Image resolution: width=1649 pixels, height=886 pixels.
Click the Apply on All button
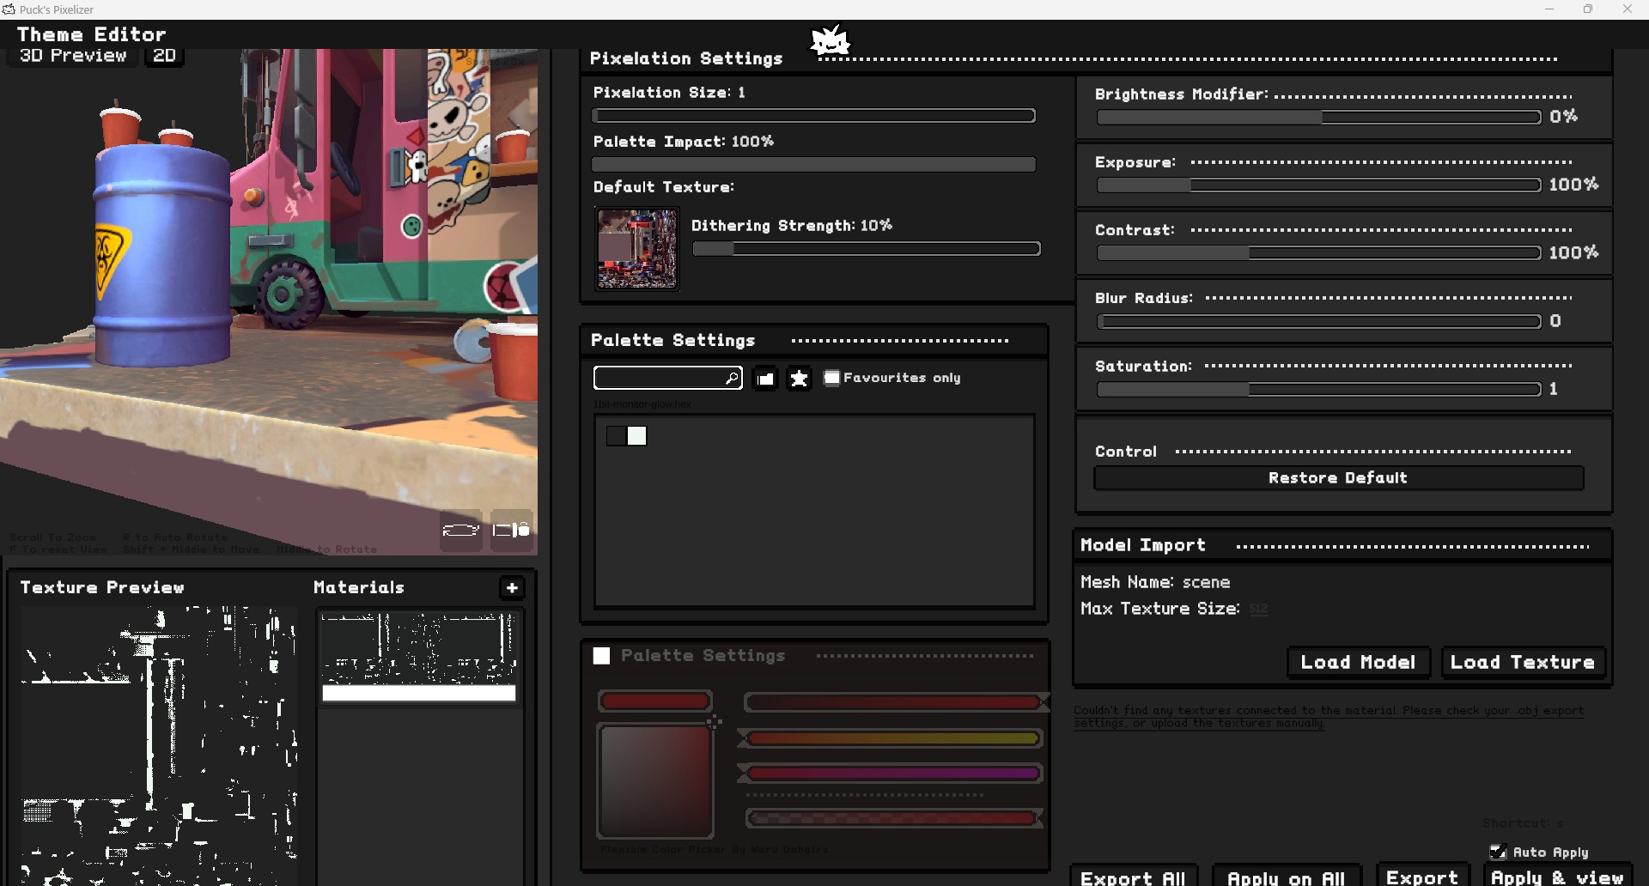click(1286, 877)
